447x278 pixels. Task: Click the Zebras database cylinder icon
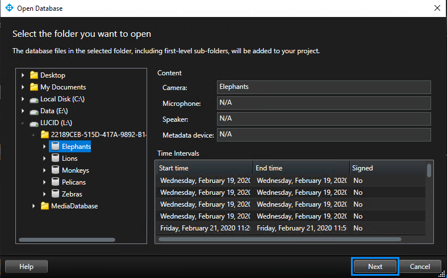(55, 194)
